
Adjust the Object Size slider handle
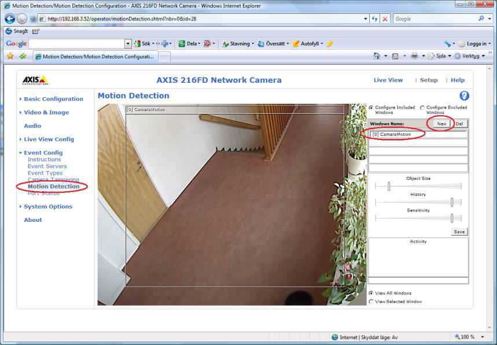(389, 186)
